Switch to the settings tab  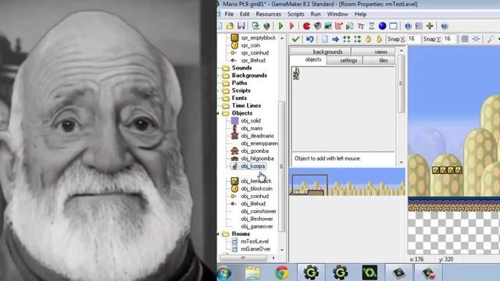pyautogui.click(x=345, y=60)
